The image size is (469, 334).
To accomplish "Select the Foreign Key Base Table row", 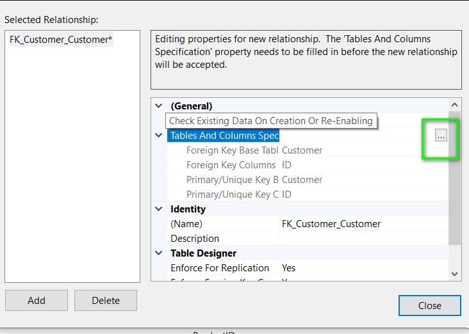I will click(x=232, y=150).
